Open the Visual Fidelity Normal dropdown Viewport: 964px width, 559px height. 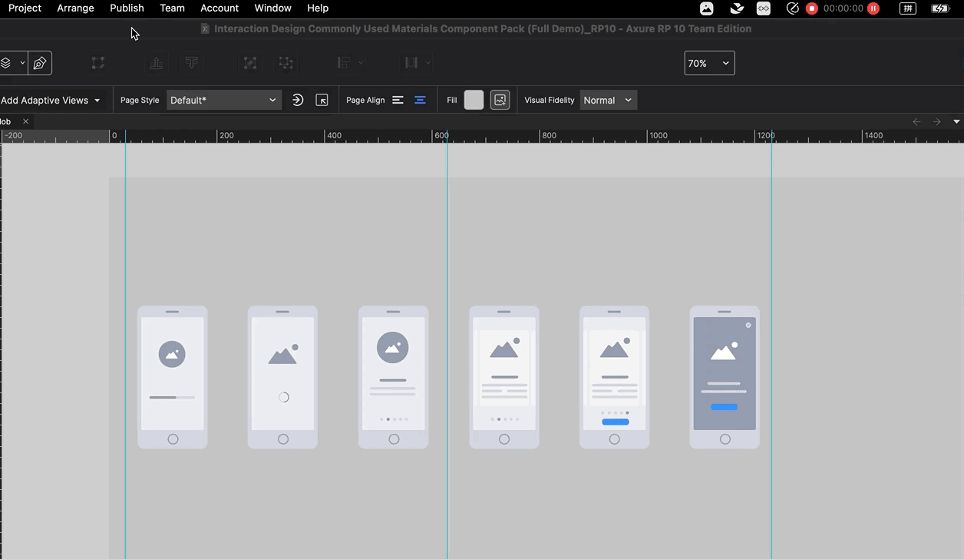[608, 100]
